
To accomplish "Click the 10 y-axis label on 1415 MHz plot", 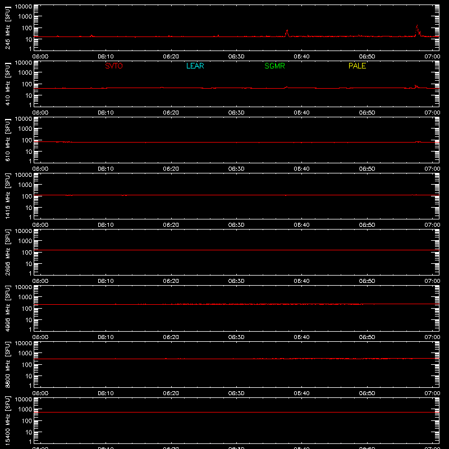I will point(29,208).
